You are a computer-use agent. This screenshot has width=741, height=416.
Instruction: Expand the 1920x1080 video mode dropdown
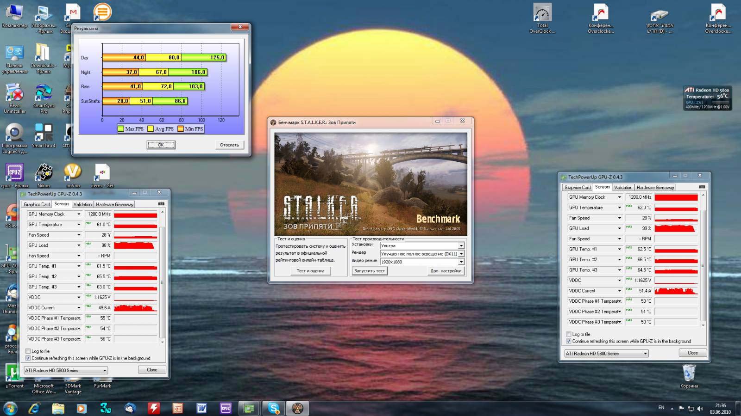click(461, 262)
